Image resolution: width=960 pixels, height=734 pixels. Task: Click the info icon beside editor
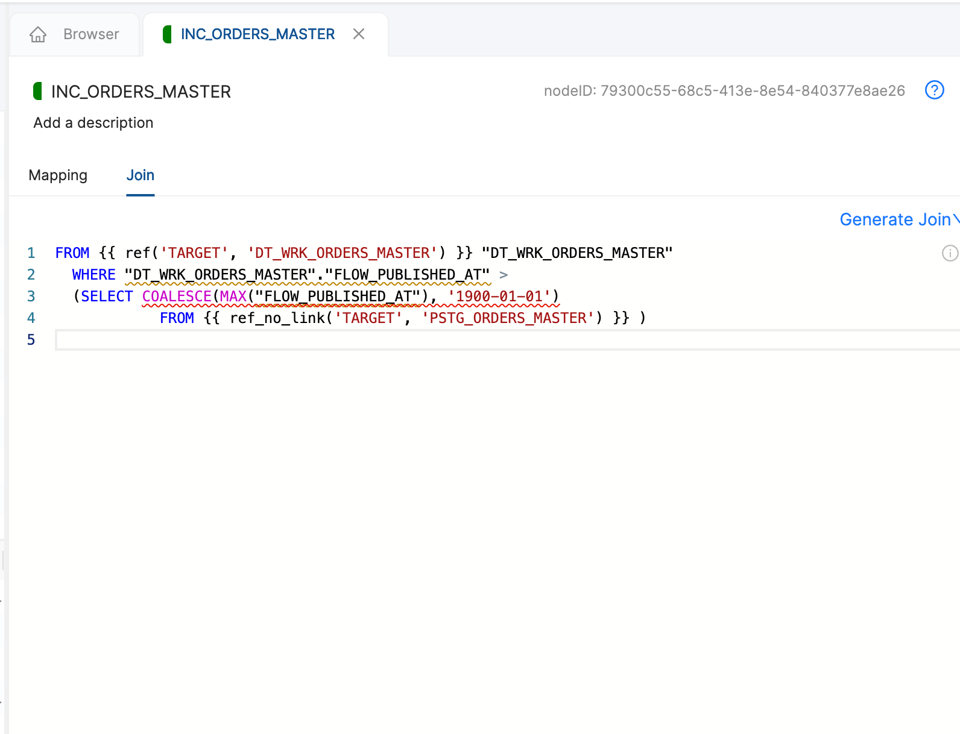point(950,253)
